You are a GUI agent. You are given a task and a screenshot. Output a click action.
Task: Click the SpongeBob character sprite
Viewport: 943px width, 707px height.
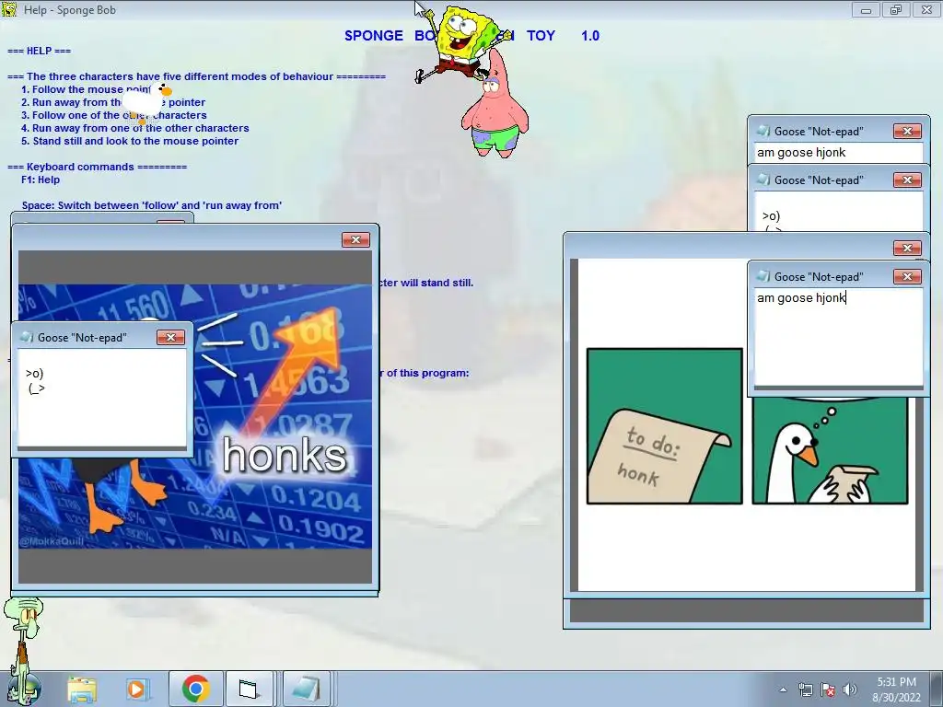[x=462, y=41]
